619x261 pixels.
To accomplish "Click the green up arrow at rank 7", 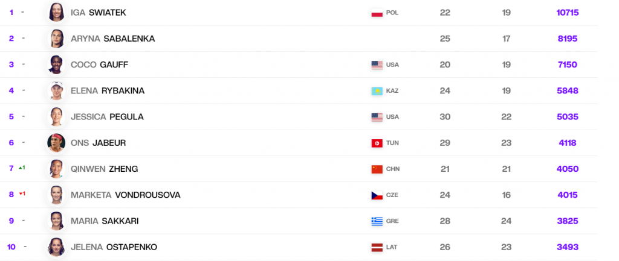I will coord(20,168).
